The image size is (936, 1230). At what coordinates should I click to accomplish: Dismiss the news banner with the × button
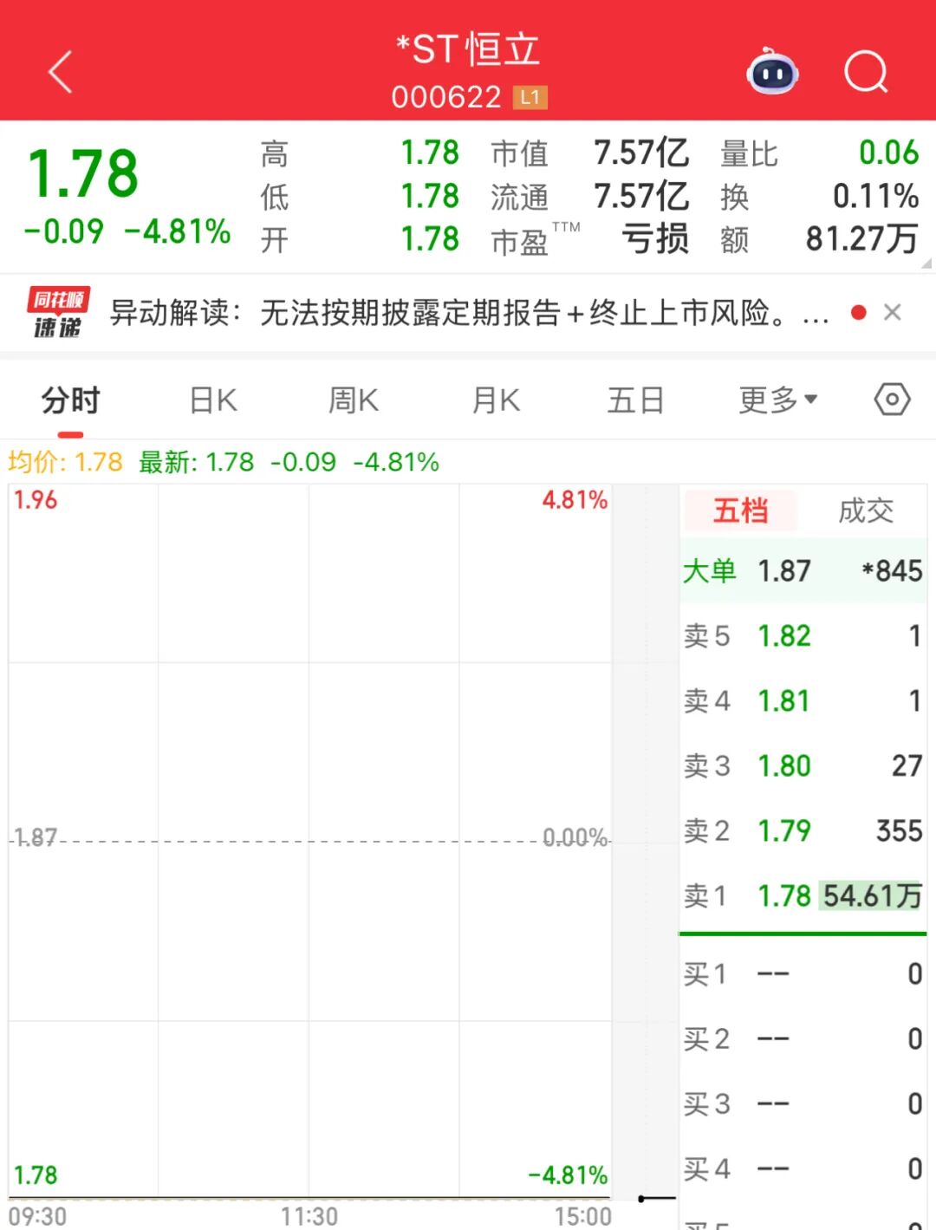pyautogui.click(x=894, y=312)
